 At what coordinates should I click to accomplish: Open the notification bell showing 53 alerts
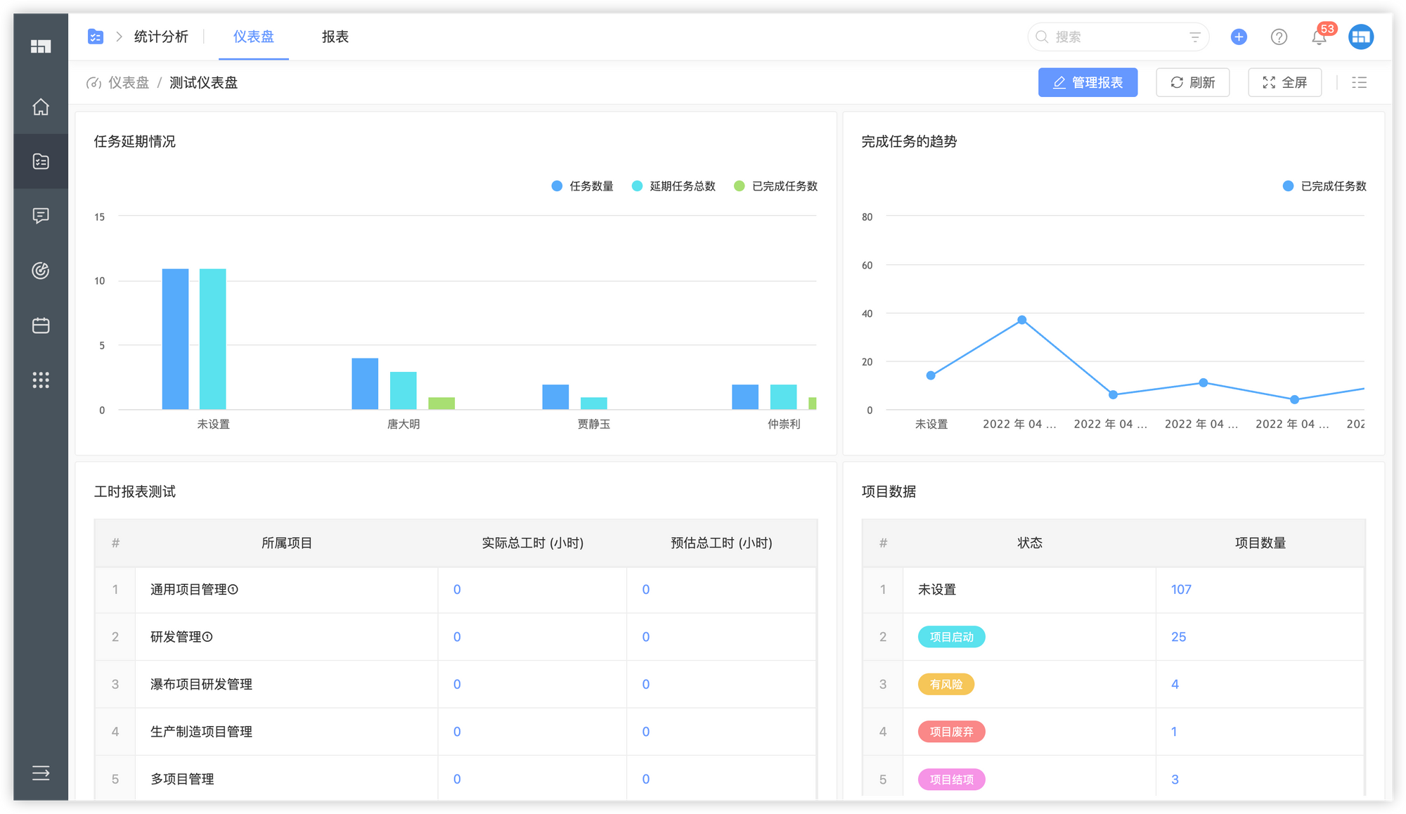pyautogui.click(x=1319, y=37)
